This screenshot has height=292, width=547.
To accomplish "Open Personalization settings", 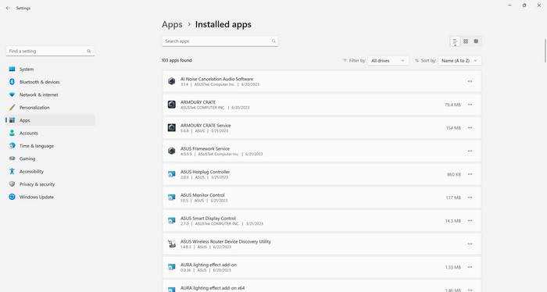I will point(50,108).
